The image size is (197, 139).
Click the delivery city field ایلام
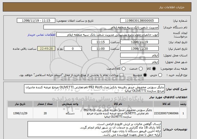(x=139, y=62)
